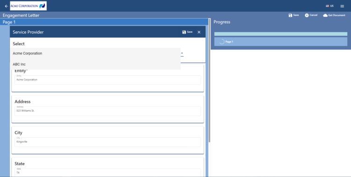Click the Entity input field

(x=108, y=80)
